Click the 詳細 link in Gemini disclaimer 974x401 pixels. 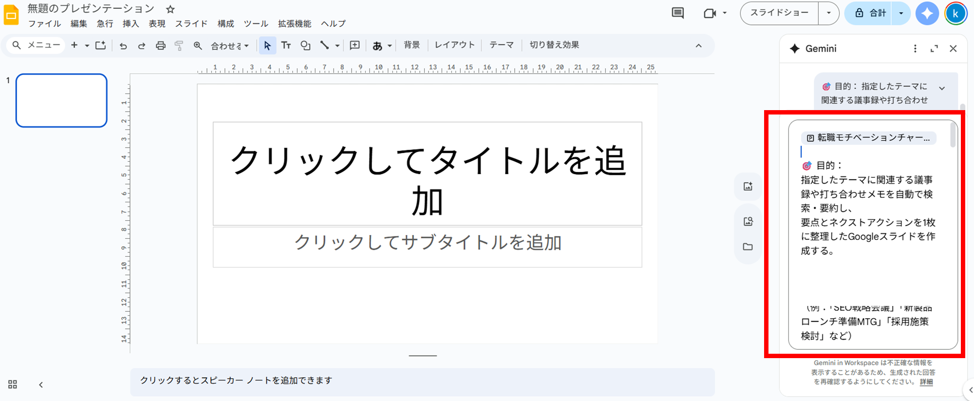[926, 382]
